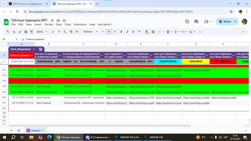Screen dimensions: 251x141
Task: Click the Share button
Action: point(225,22)
